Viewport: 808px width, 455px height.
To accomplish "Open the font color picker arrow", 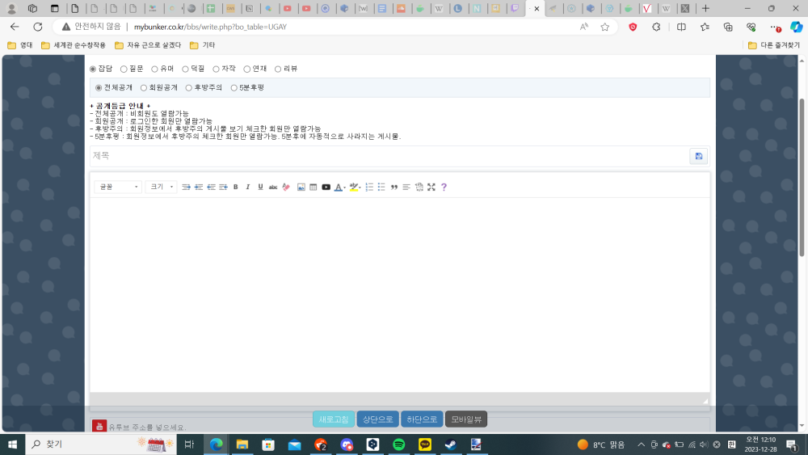I will tap(345, 187).
